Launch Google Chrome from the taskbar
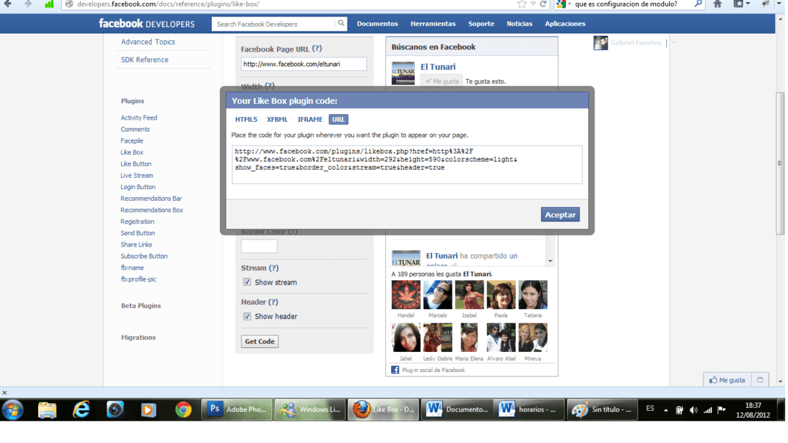 click(183, 410)
